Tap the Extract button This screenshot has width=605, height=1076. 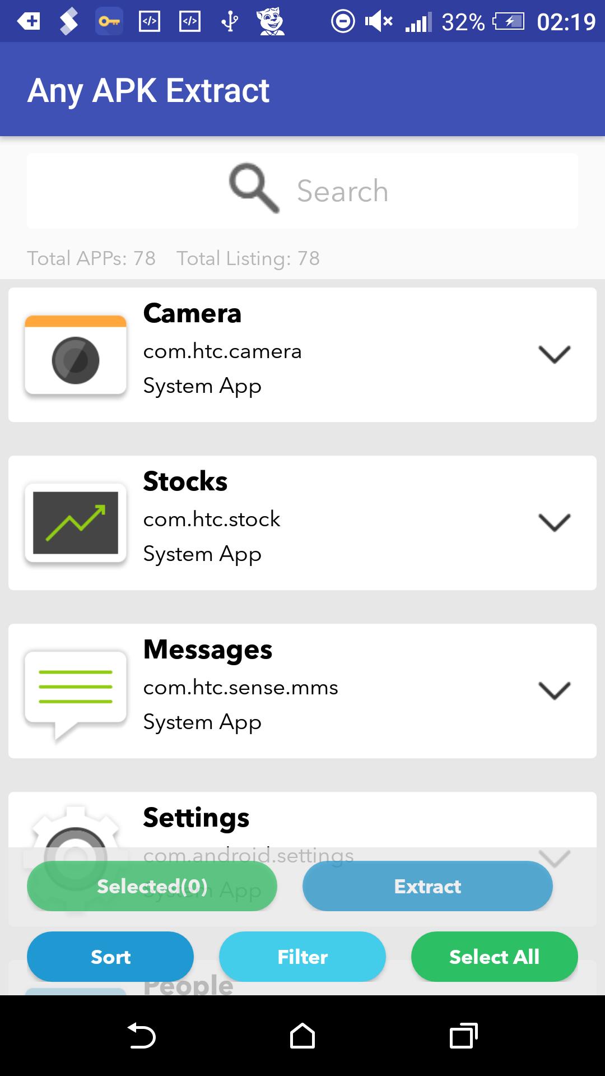[x=428, y=886]
